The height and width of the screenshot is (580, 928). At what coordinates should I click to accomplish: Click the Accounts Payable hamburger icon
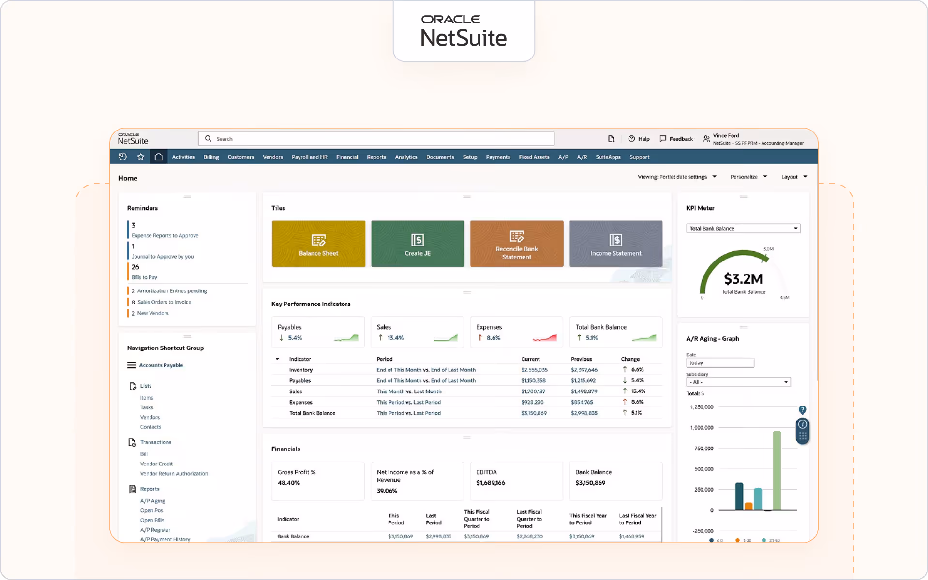pos(132,365)
